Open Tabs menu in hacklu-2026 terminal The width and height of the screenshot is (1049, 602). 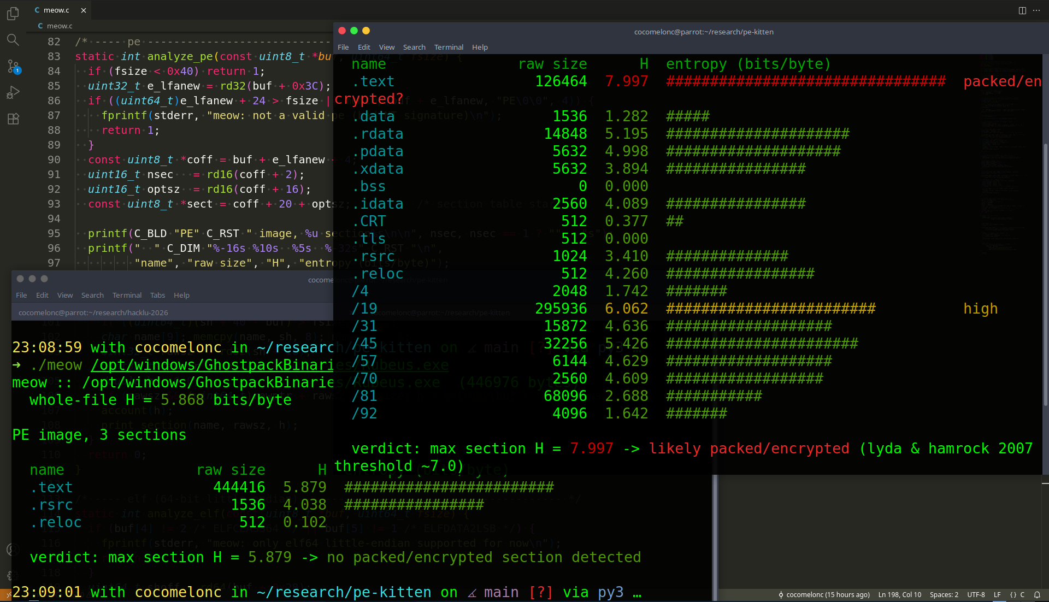157,296
